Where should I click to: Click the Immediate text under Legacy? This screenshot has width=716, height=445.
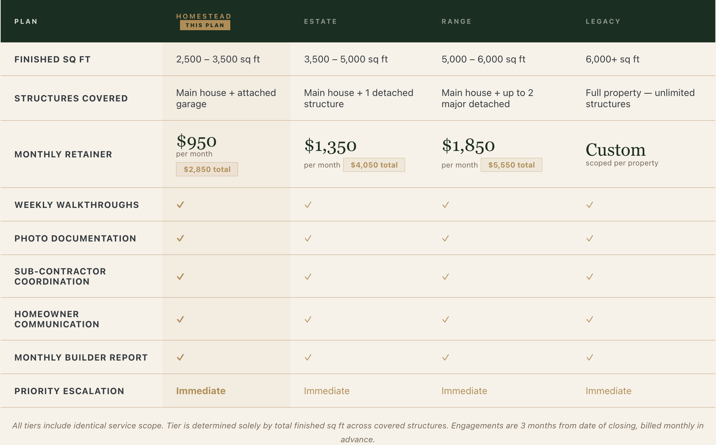pyautogui.click(x=608, y=391)
